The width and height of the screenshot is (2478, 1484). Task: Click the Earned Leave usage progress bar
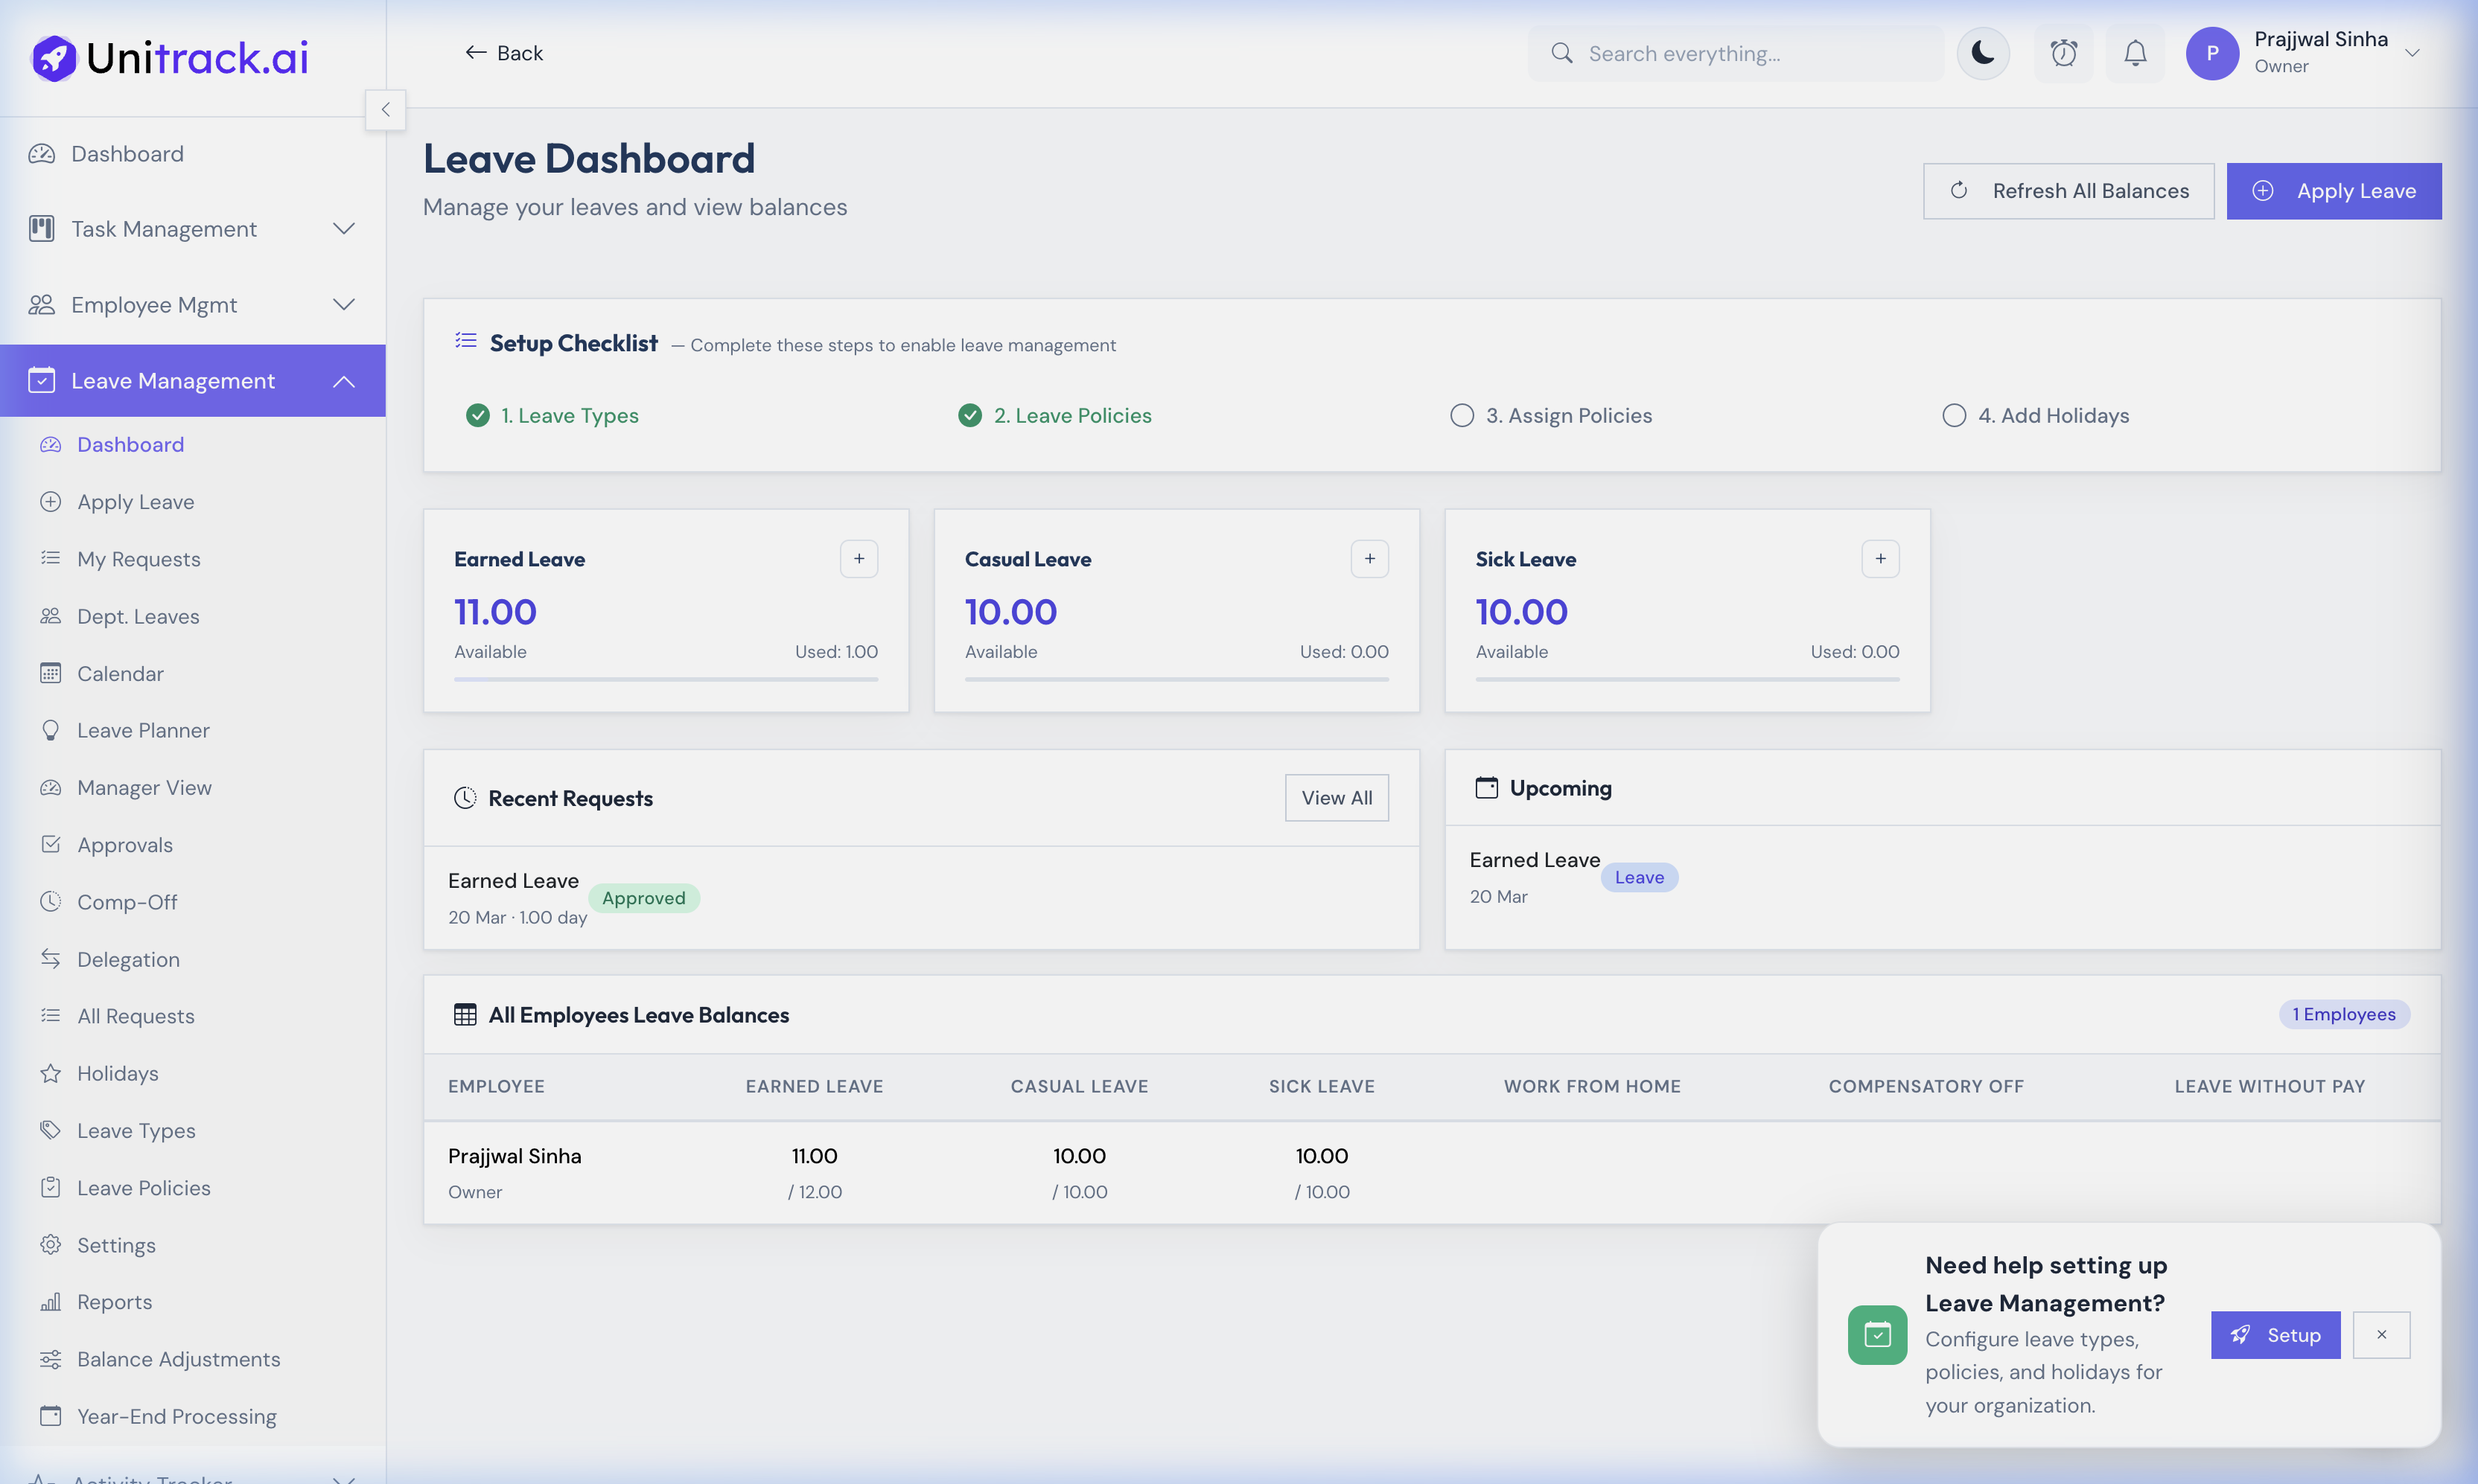point(665,678)
